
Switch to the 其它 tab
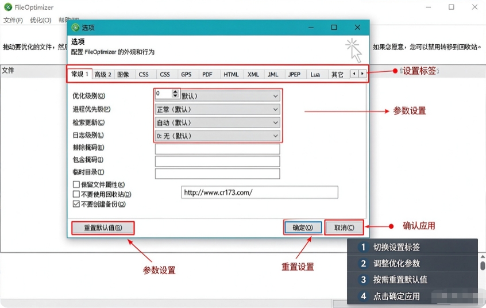coord(337,75)
